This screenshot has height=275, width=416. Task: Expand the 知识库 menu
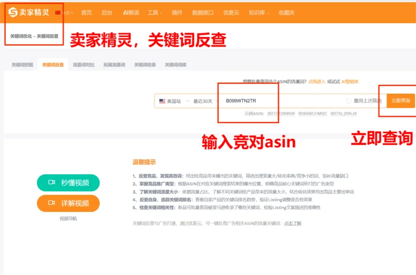[x=259, y=13]
